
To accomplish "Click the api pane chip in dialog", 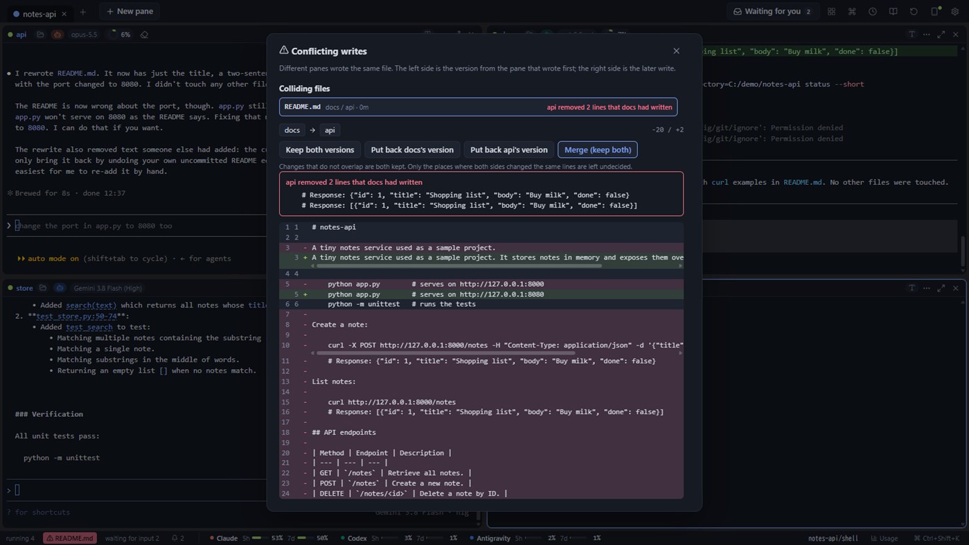I will click(x=330, y=130).
